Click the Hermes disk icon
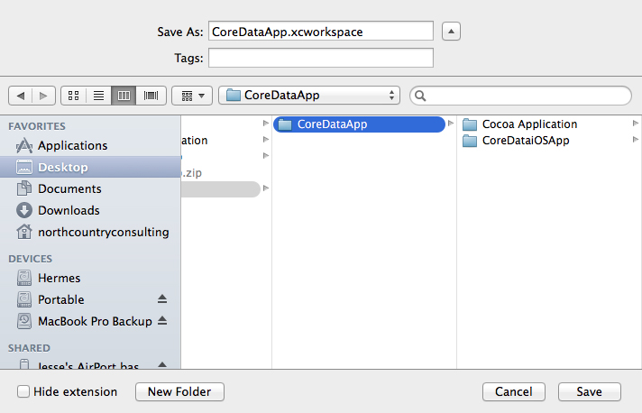The image size is (642, 413). point(24,279)
